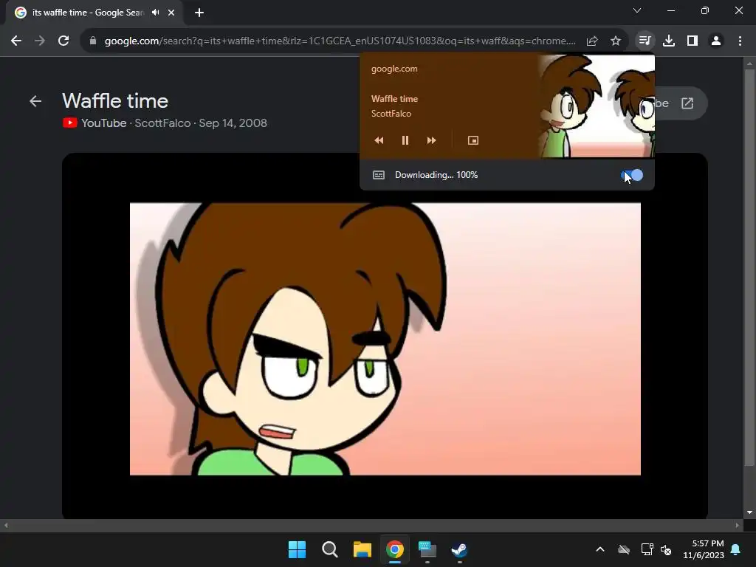Open Windows taskbar search

[330, 549]
